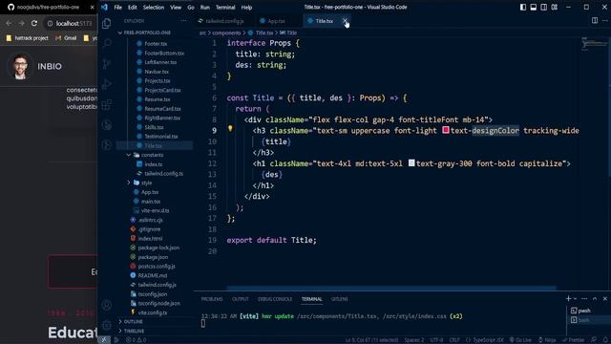Toggle secondary side bar layout icon
The width and height of the screenshot is (611, 344).
tap(544, 7)
